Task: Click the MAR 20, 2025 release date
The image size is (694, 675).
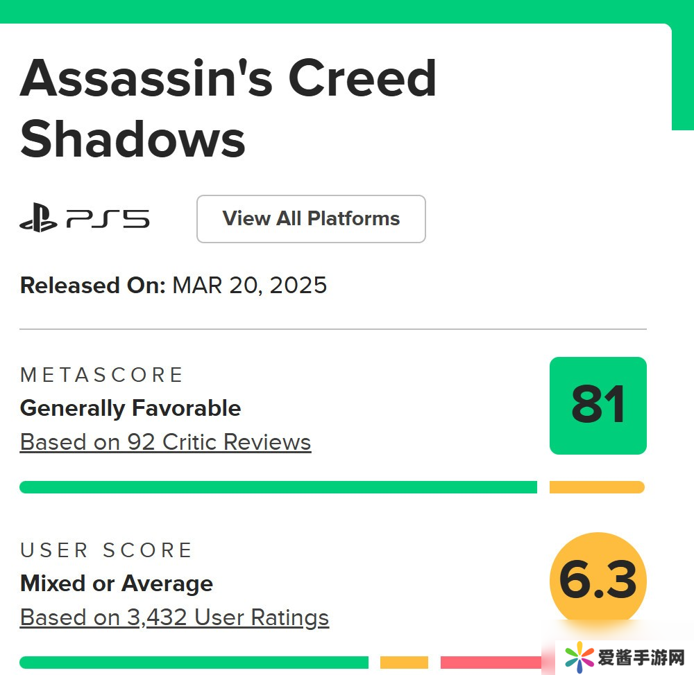Action: pyautogui.click(x=249, y=286)
